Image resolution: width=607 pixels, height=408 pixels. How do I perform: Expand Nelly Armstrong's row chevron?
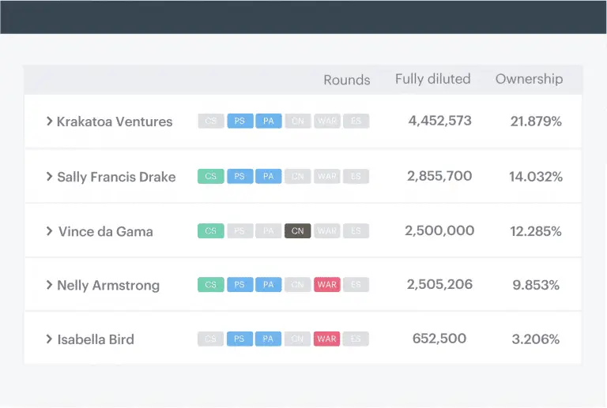[x=49, y=285]
